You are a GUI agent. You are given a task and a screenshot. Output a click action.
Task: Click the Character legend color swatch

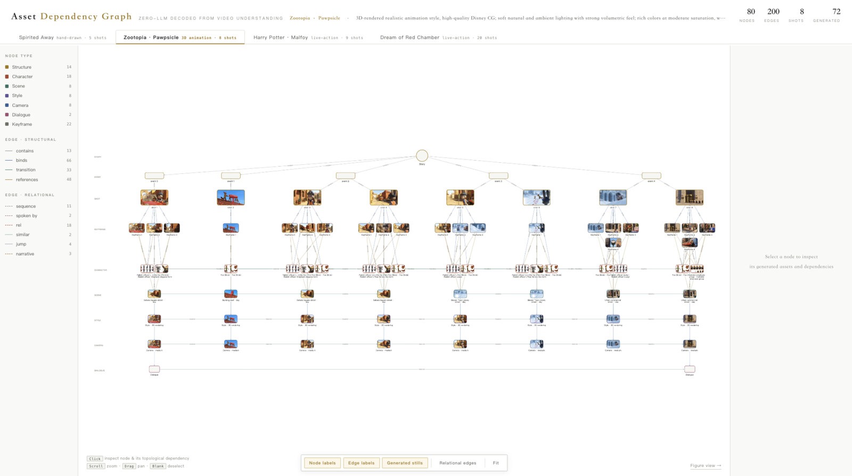click(7, 77)
